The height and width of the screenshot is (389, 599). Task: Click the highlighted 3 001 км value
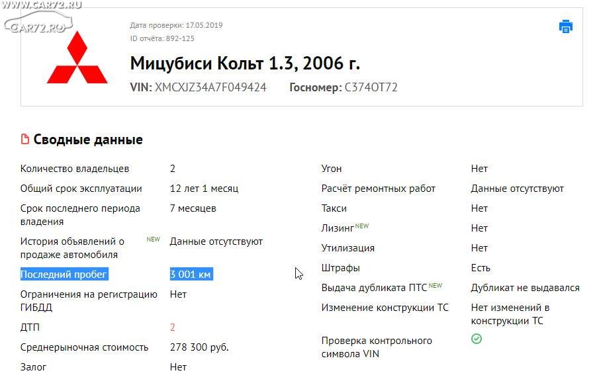coord(191,274)
